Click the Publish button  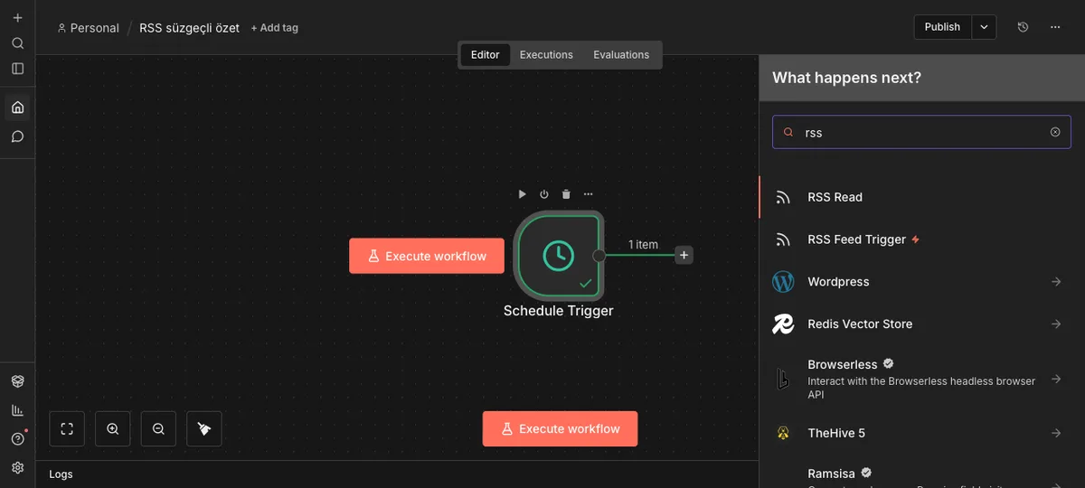[943, 27]
